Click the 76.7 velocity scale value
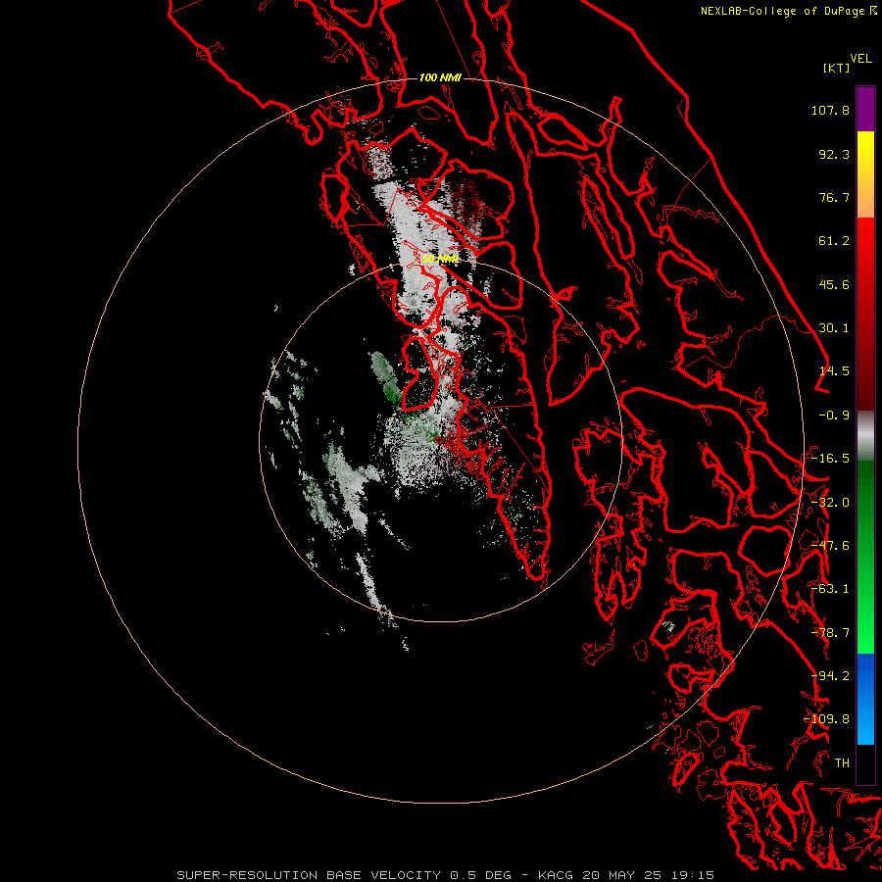The width and height of the screenshot is (882, 882). click(834, 197)
